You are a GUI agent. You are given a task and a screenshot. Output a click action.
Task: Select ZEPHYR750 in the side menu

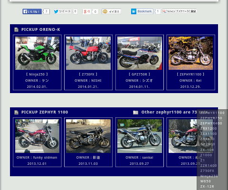(x=211, y=118)
